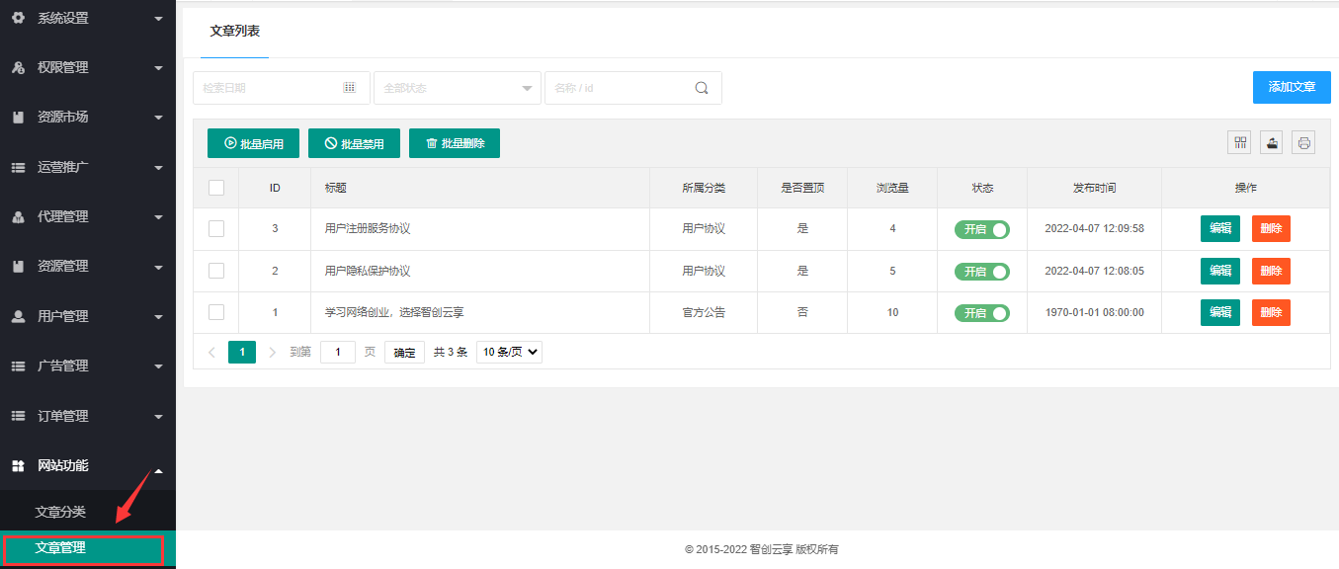The height and width of the screenshot is (569, 1339).
Task: Delete the 学习网络创业 article
Action: tap(1271, 312)
